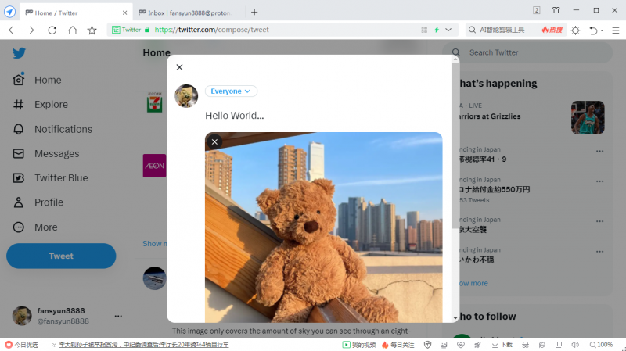
Task: Click the browser back arrow
Action: [11, 30]
